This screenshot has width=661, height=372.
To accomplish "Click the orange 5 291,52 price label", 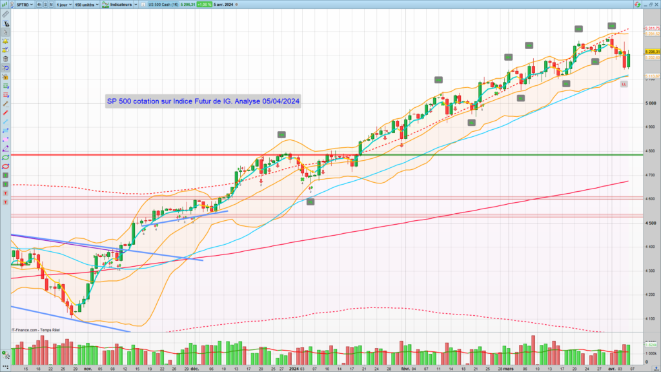I will coord(652,34).
